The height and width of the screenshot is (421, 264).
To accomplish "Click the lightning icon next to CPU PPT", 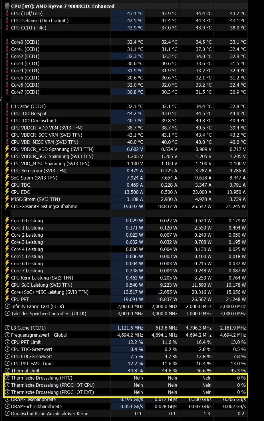I will (x=7, y=299).
